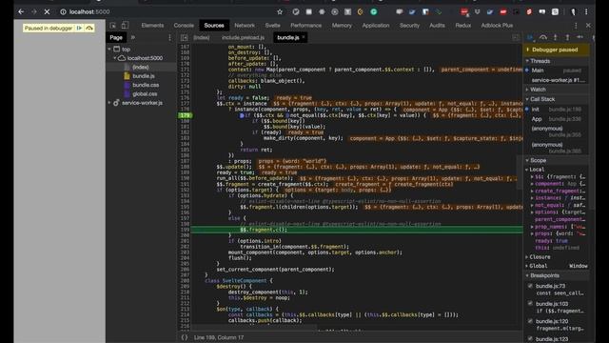
Task: Close the DevTools panel
Action: click(x=588, y=26)
